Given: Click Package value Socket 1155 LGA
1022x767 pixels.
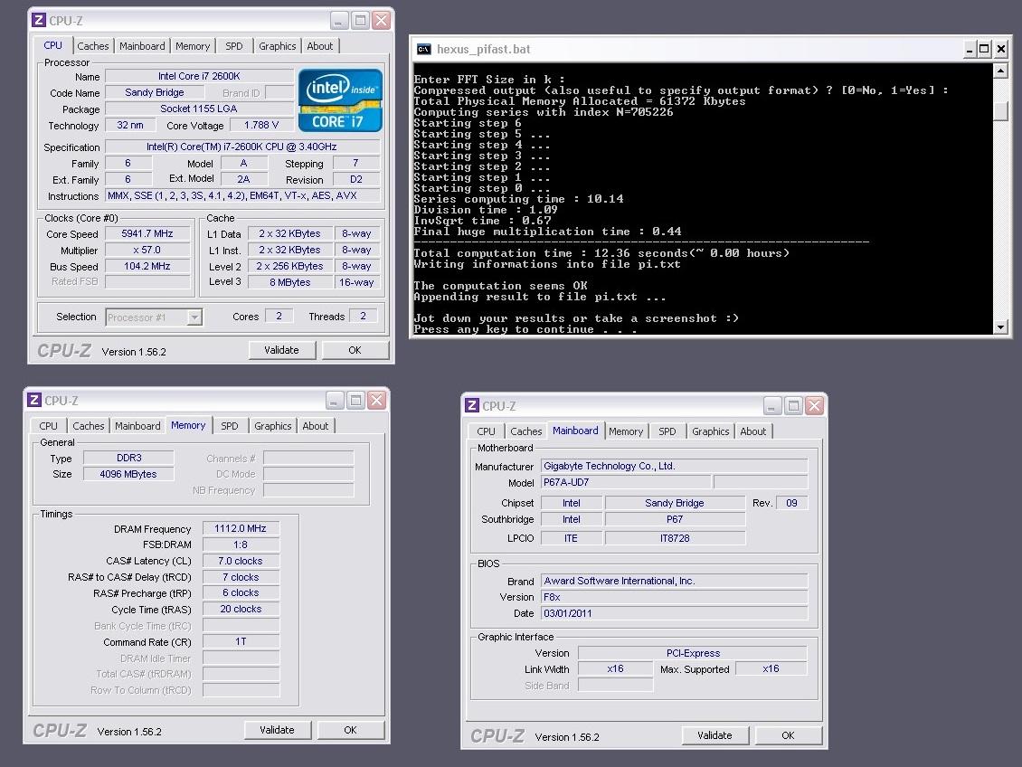Looking at the screenshot, I should coord(200,109).
